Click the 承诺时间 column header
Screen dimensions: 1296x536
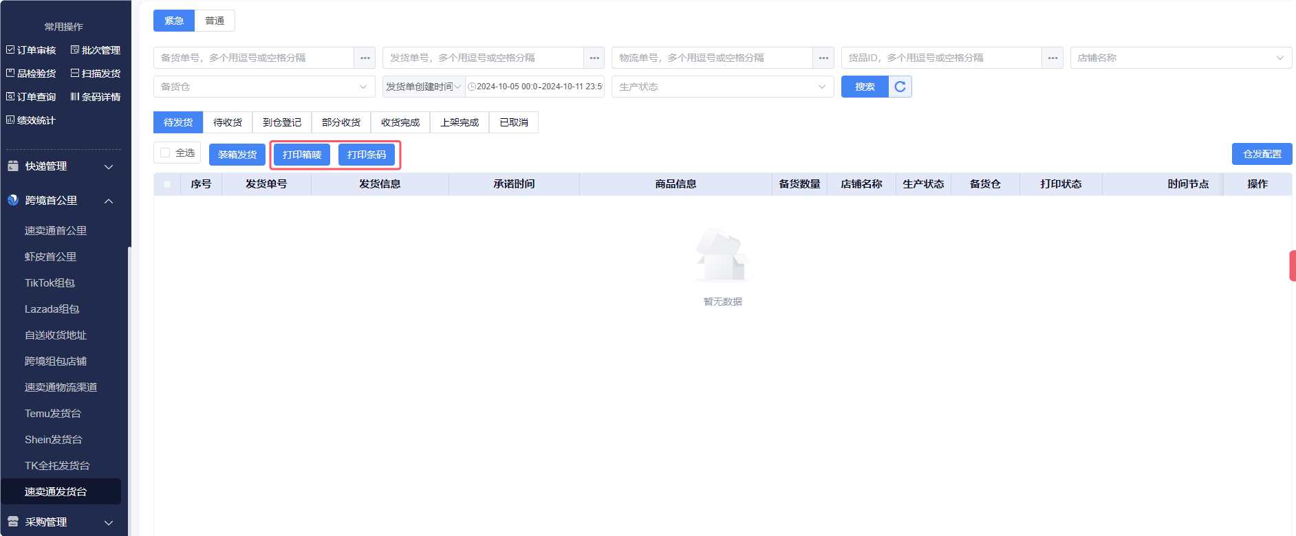coord(514,184)
